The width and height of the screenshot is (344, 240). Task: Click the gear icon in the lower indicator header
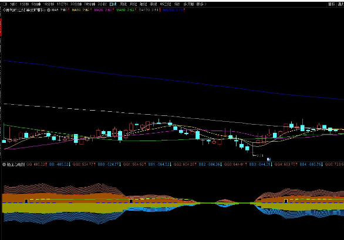[4, 164]
